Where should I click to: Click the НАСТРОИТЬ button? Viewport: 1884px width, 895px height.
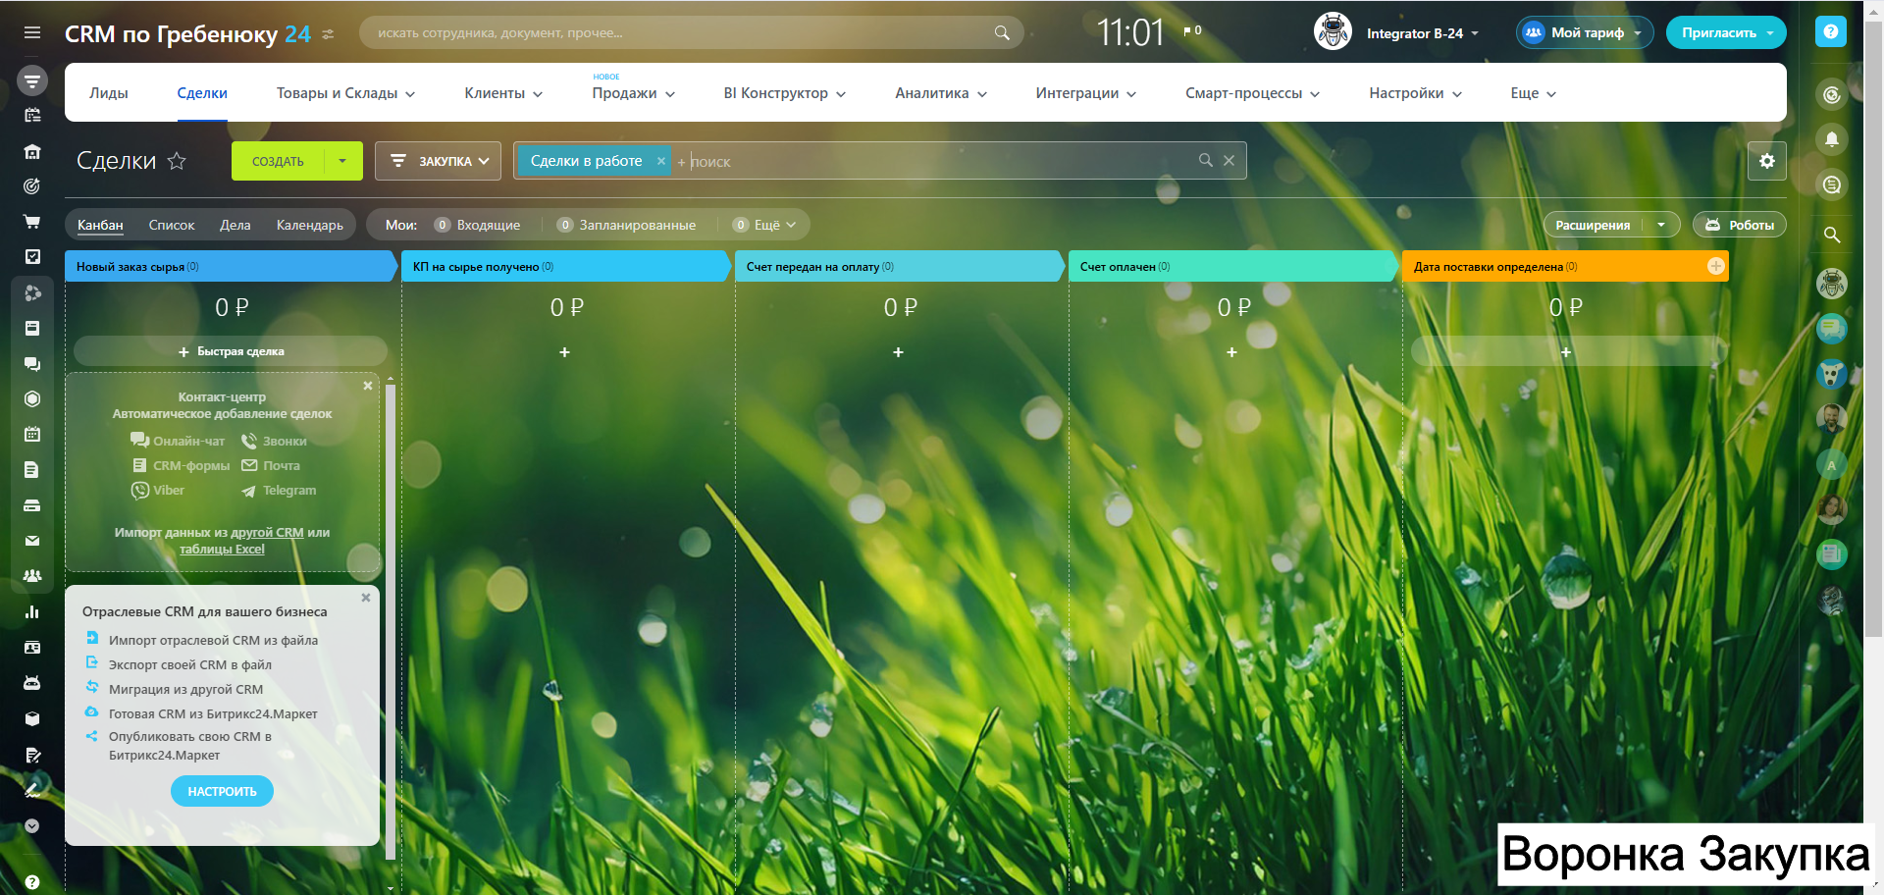[x=222, y=791]
